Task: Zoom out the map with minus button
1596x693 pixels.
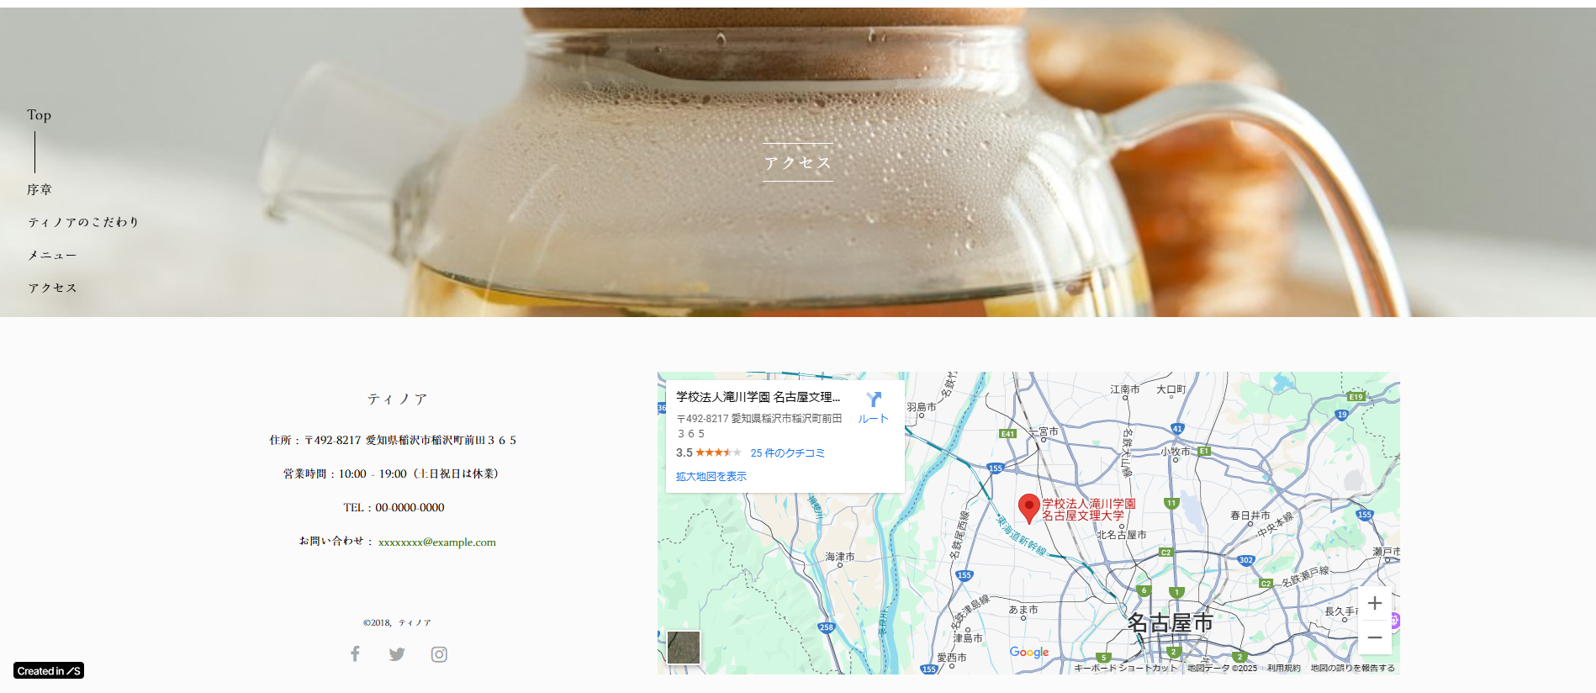Action: tap(1374, 637)
